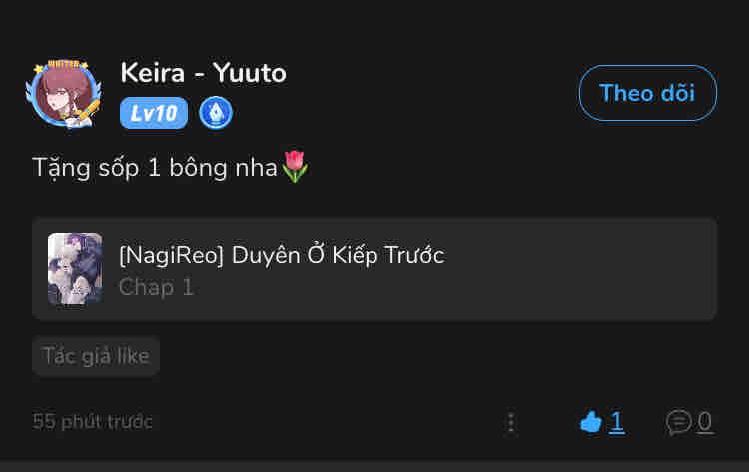Click the blue pen nib author badge

tap(216, 113)
